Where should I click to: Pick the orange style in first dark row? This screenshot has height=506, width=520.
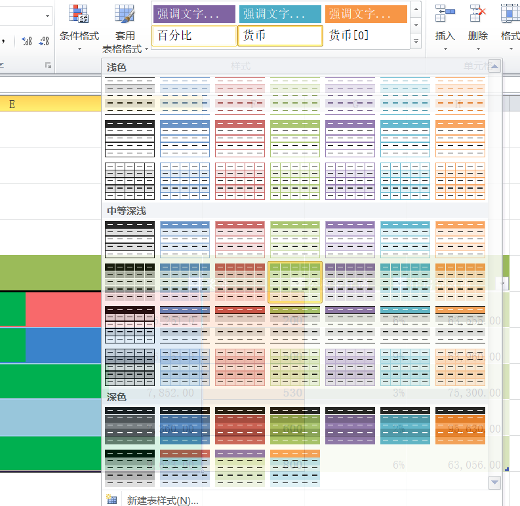click(x=460, y=425)
